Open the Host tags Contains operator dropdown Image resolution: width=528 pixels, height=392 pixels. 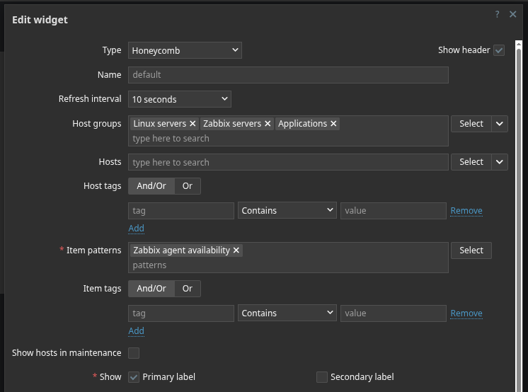click(287, 211)
